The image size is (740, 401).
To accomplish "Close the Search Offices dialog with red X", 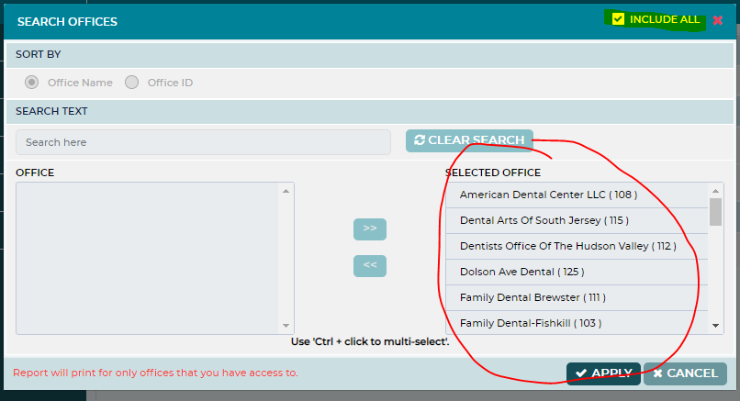I will [x=717, y=20].
